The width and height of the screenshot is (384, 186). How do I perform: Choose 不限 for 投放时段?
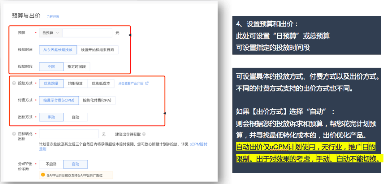click(51, 66)
